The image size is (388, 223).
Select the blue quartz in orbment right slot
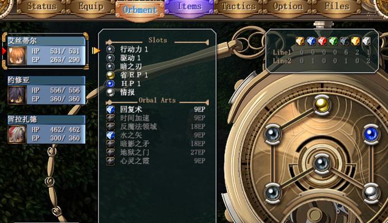click(x=371, y=134)
